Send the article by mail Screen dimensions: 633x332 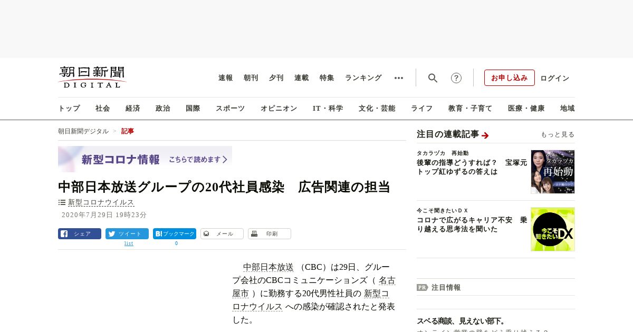click(222, 234)
